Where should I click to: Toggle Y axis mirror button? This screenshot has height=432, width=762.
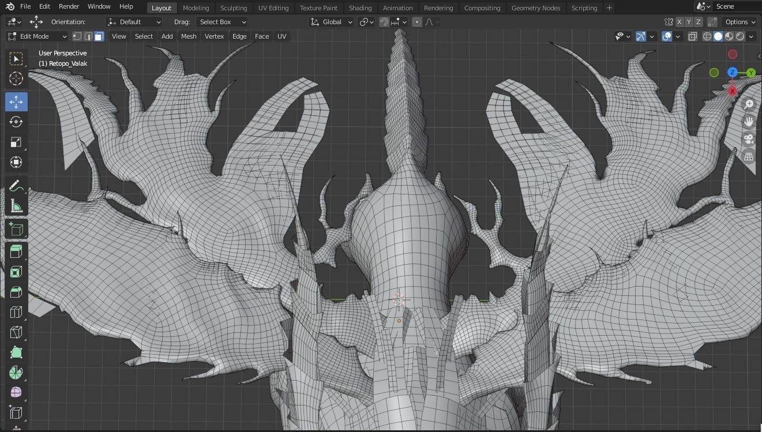coord(689,22)
